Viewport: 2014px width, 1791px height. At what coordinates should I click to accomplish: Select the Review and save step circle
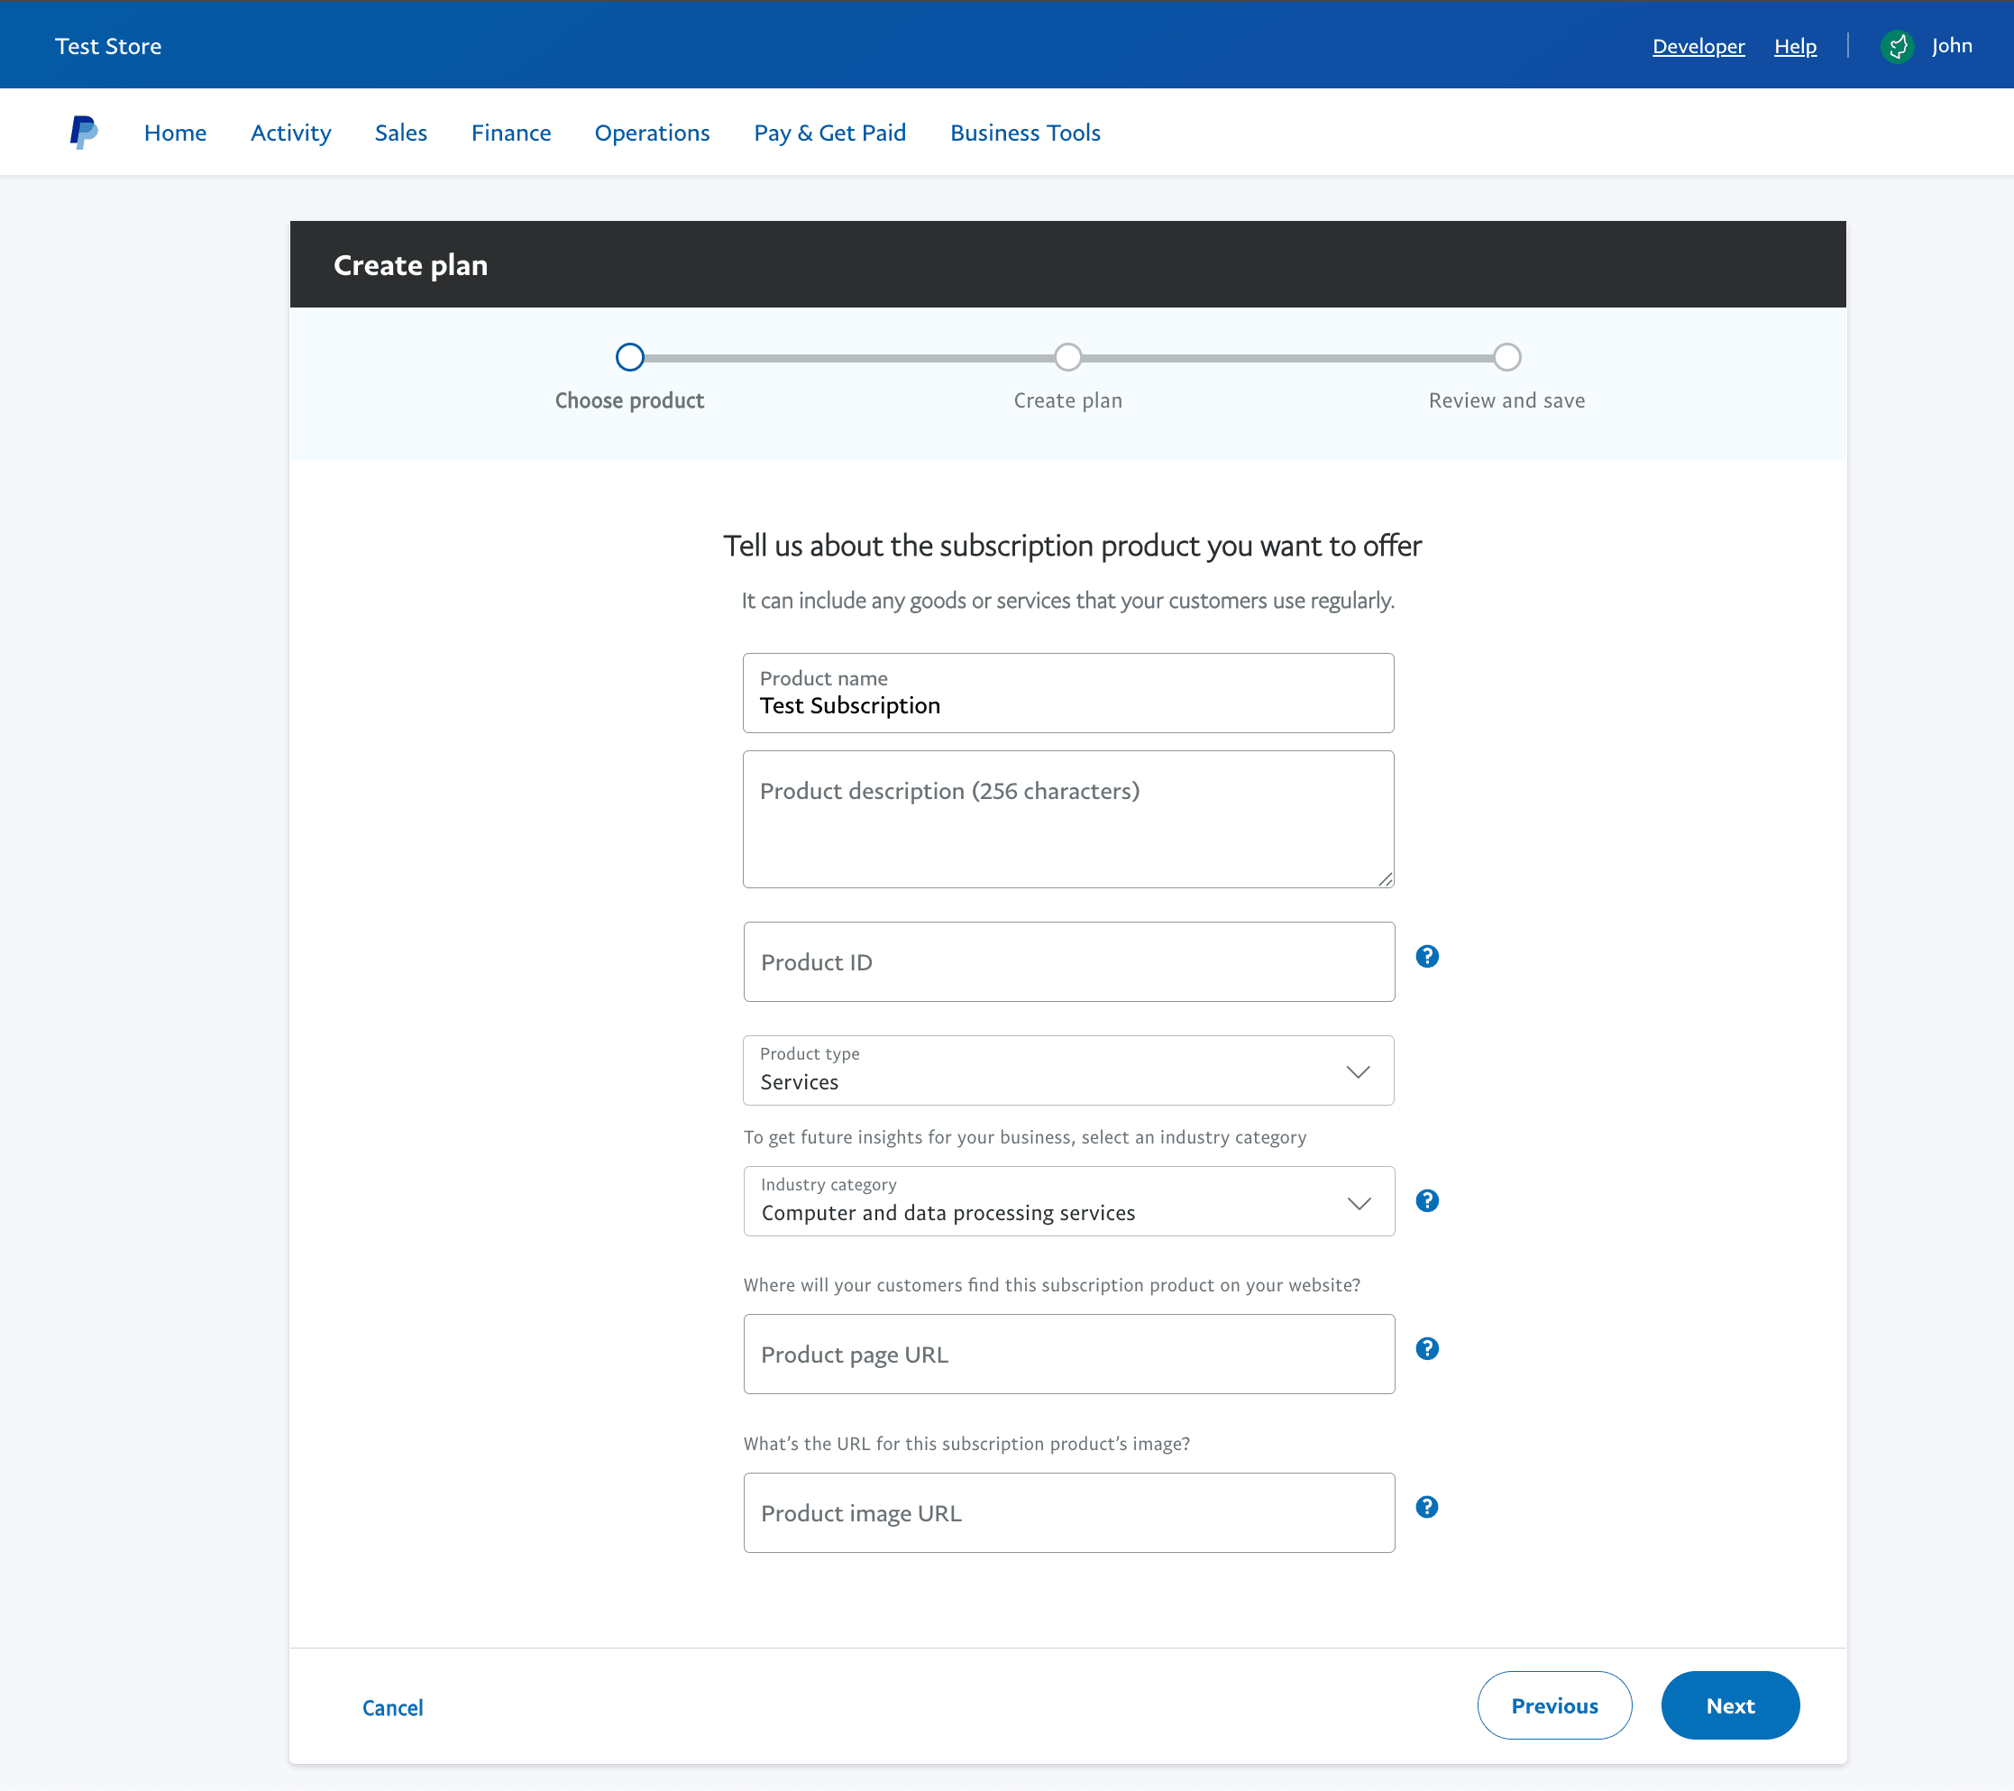1506,357
